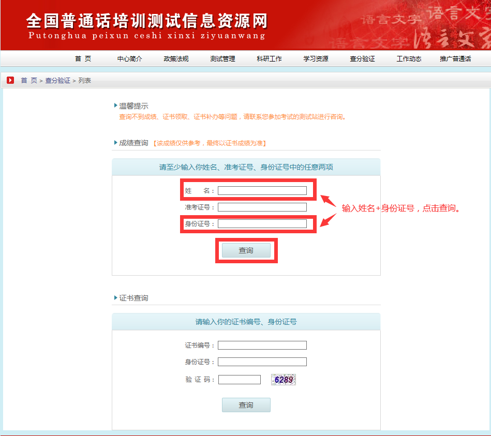Navigate to 学习资源 menu item
491x436 pixels.
pyautogui.click(x=316, y=59)
